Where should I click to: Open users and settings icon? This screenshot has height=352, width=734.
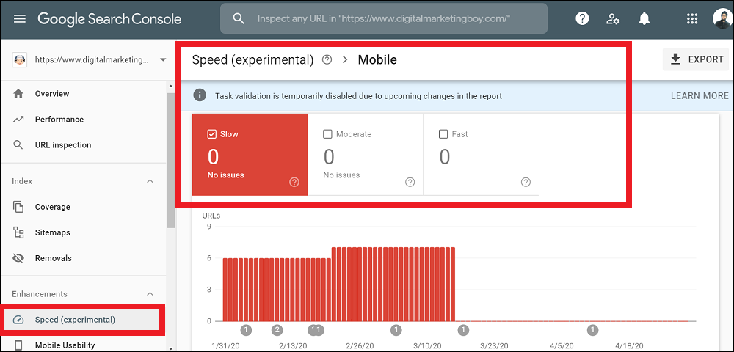(x=613, y=19)
